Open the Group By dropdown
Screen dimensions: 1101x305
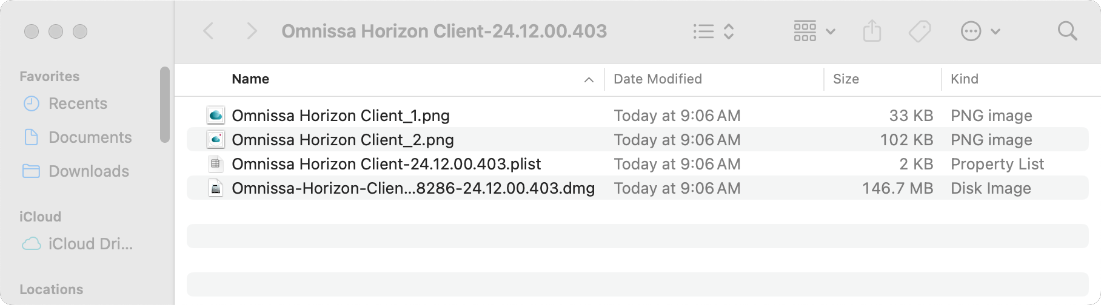[814, 31]
